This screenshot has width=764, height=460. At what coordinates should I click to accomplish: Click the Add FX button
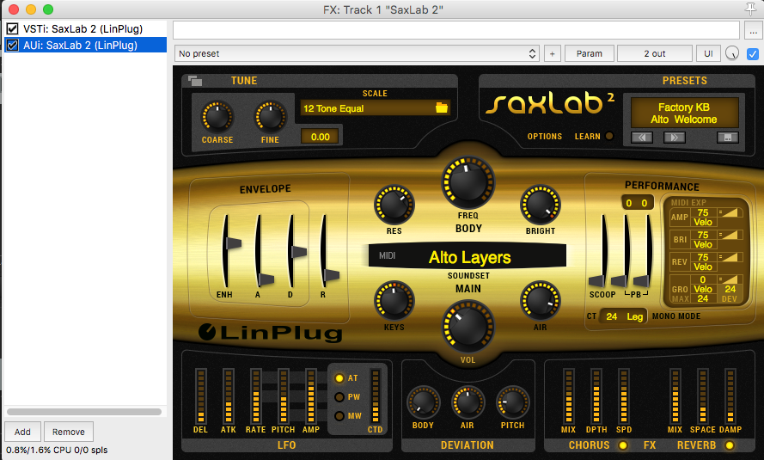(22, 432)
